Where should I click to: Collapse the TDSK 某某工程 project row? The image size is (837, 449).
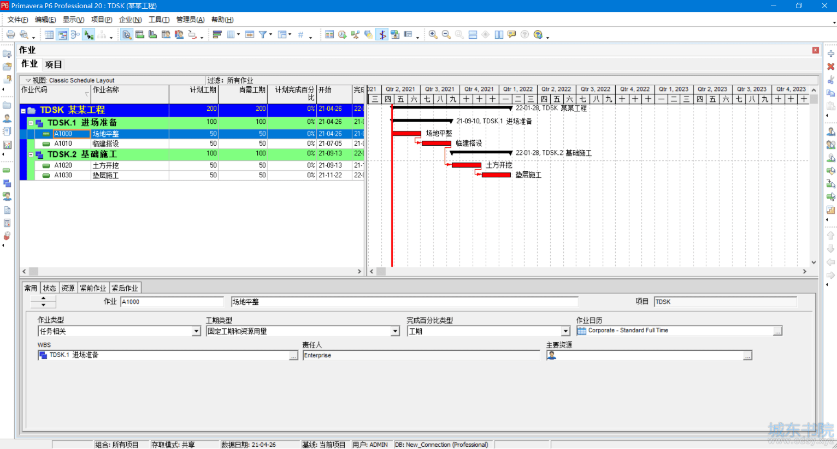click(23, 111)
